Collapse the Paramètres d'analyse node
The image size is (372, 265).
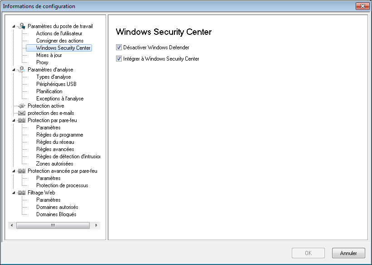14,70
